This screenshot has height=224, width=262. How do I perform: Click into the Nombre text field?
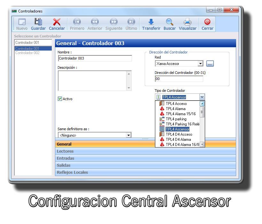pyautogui.click(x=95, y=58)
